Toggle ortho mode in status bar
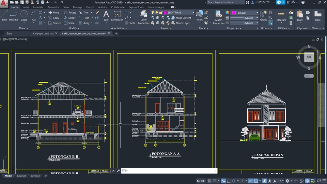The width and height of the screenshot is (327, 184). coord(229,181)
